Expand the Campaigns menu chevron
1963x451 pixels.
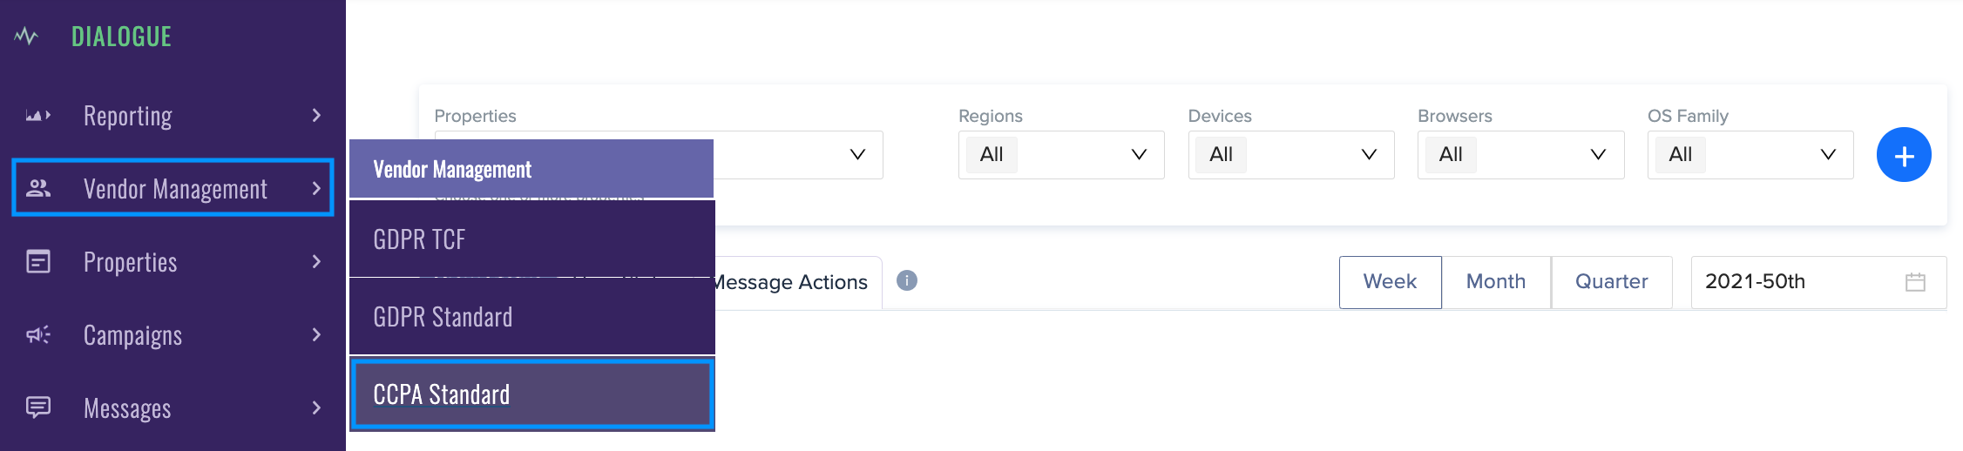pyautogui.click(x=316, y=334)
